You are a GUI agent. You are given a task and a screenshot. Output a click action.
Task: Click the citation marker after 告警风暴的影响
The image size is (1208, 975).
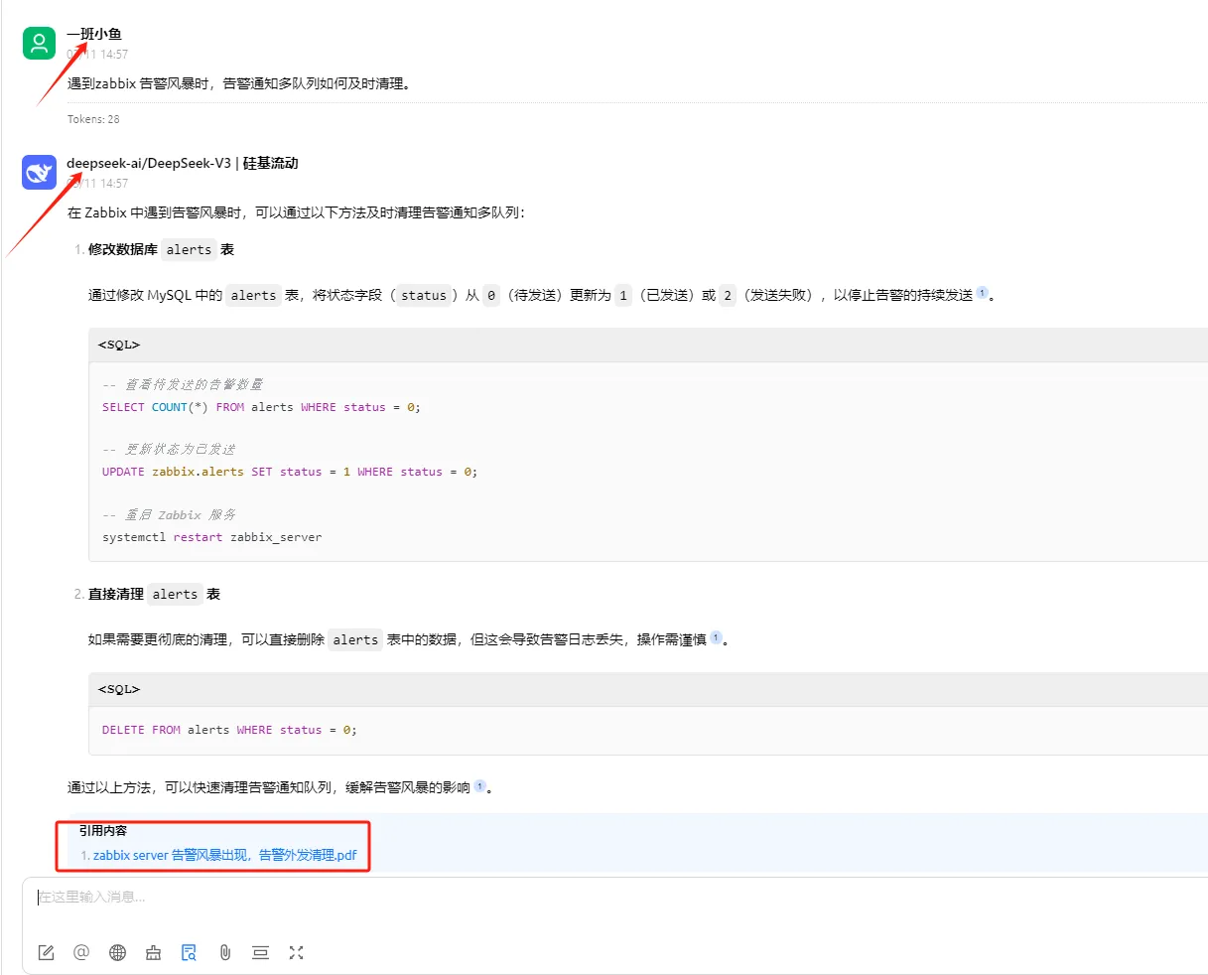479,785
